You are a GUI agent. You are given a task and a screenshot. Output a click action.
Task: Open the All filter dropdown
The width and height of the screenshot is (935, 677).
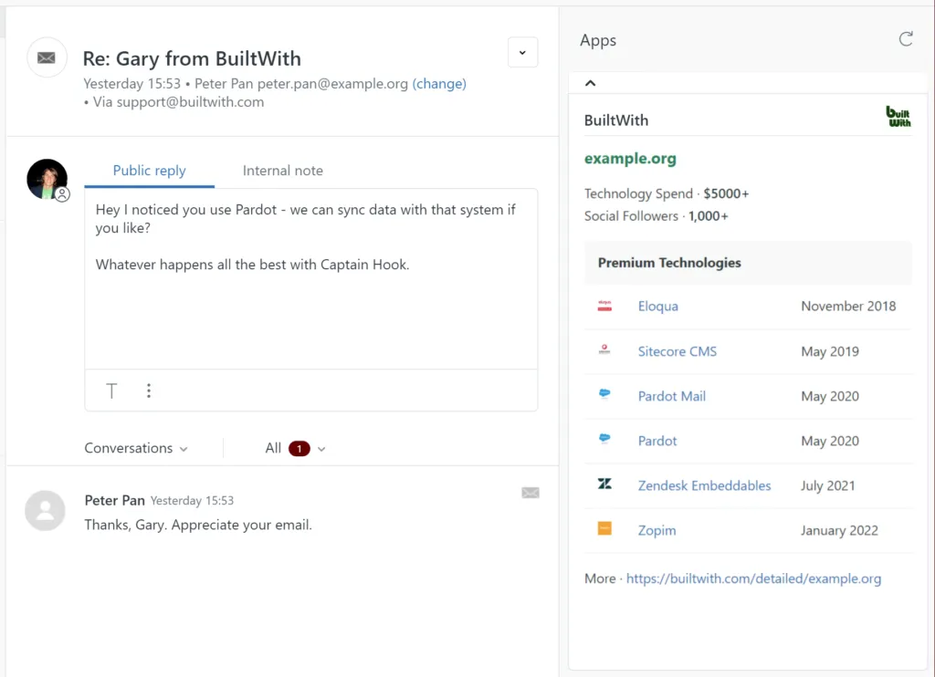coord(296,448)
